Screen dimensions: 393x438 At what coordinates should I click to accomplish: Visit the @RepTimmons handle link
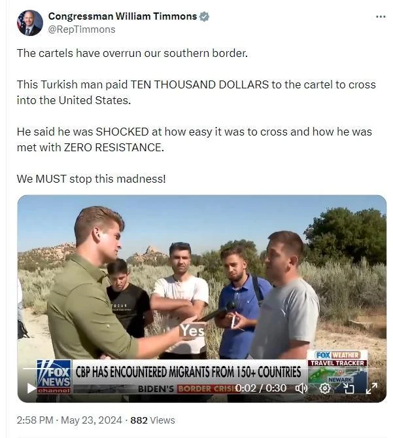pos(82,29)
